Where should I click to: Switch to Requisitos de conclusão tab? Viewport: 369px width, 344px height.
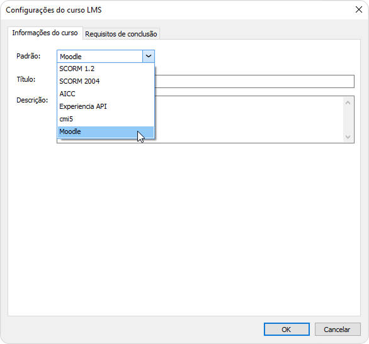(x=121, y=34)
